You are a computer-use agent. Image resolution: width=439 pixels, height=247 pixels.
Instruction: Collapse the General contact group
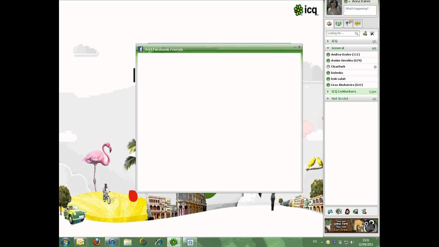(x=351, y=48)
